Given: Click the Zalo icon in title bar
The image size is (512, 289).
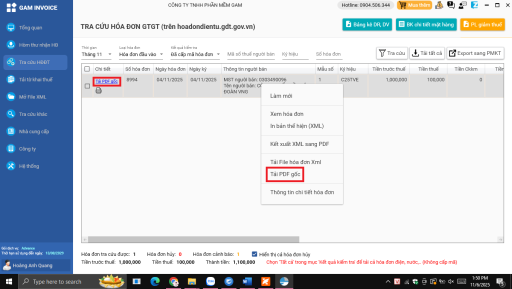Looking at the screenshot, I should (474, 5).
